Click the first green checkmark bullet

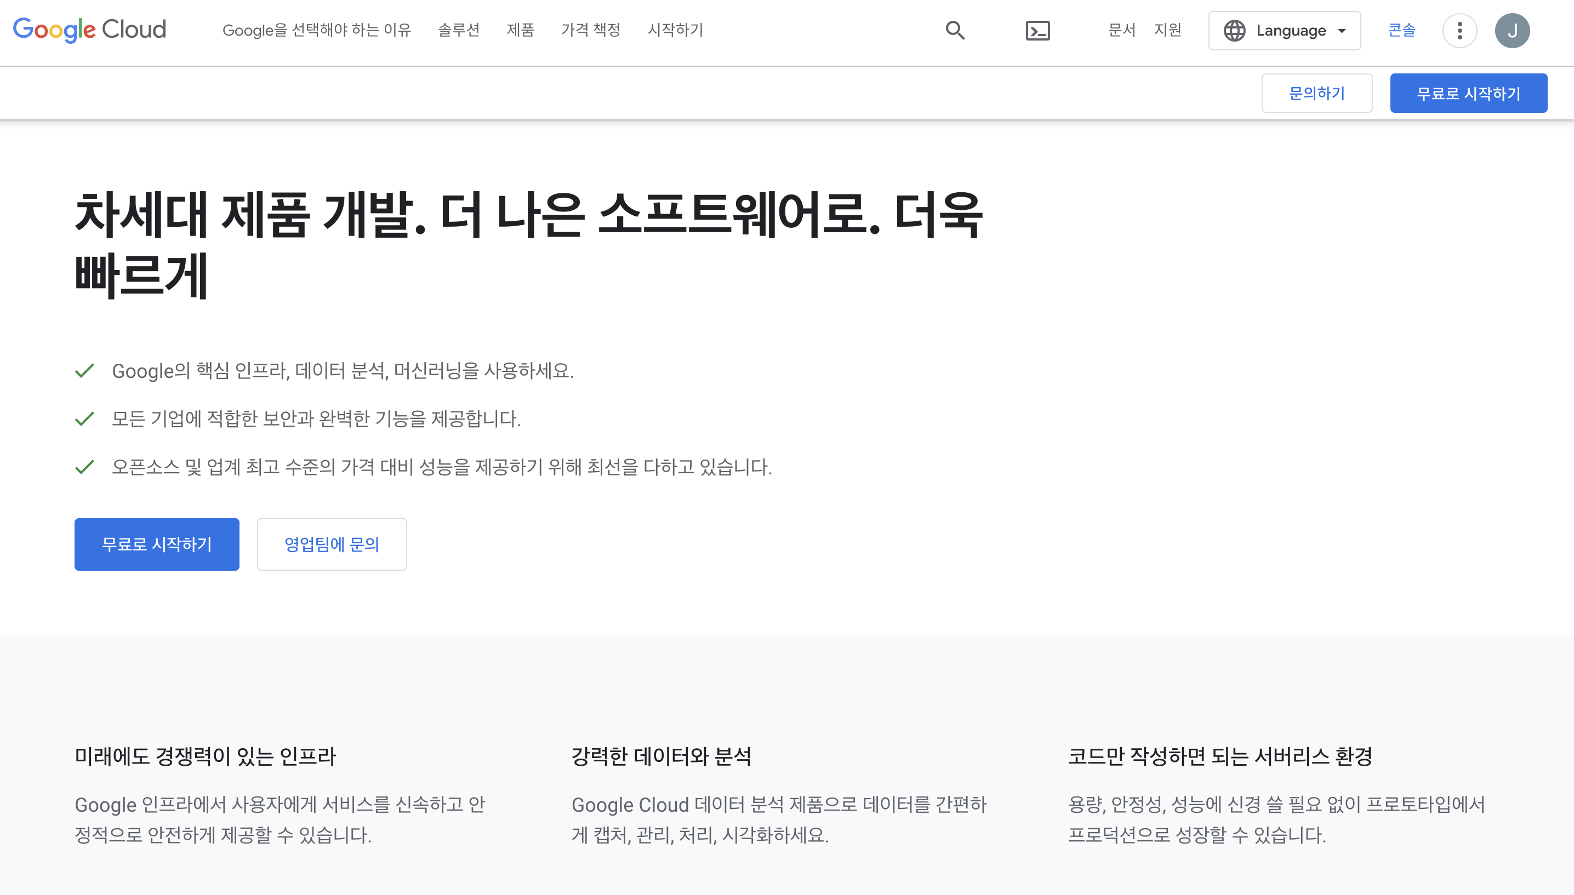(x=84, y=371)
